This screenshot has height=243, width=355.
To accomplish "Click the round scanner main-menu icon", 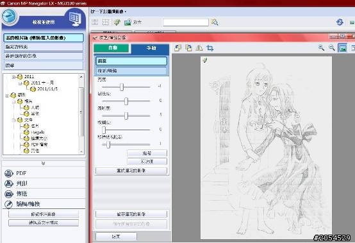I will tap(10, 16).
